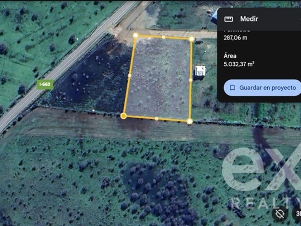Click the I-660 road shield label
Image resolution: width=301 pixels, height=226 pixels.
45,84
